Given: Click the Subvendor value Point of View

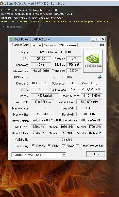Looking at the screenshot, I should [x=85, y=83].
